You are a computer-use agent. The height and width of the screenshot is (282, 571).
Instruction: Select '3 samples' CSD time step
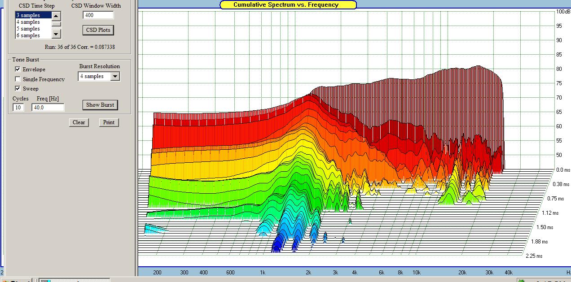tap(33, 15)
